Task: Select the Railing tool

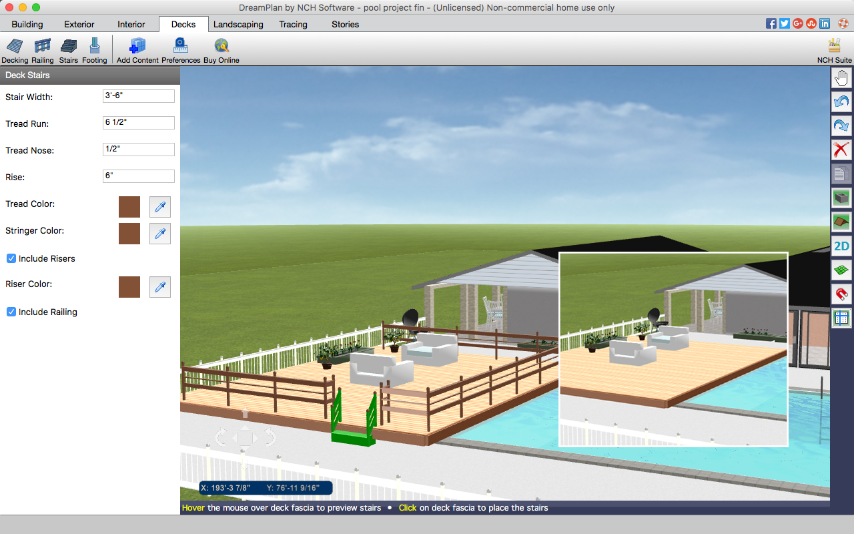Action: (x=43, y=51)
